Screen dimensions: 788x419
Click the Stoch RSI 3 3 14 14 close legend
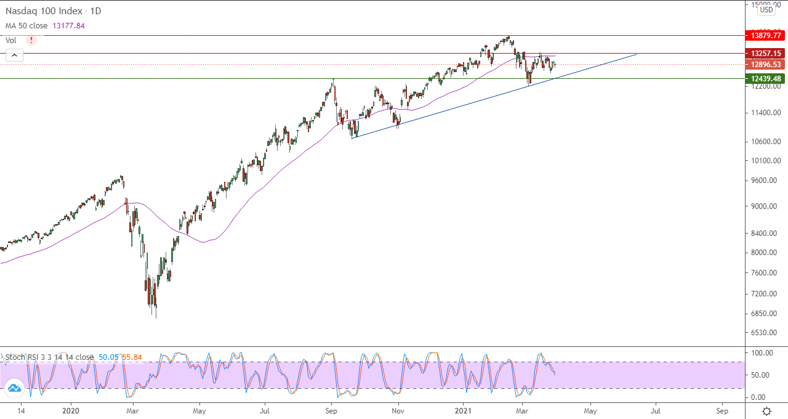[49, 357]
